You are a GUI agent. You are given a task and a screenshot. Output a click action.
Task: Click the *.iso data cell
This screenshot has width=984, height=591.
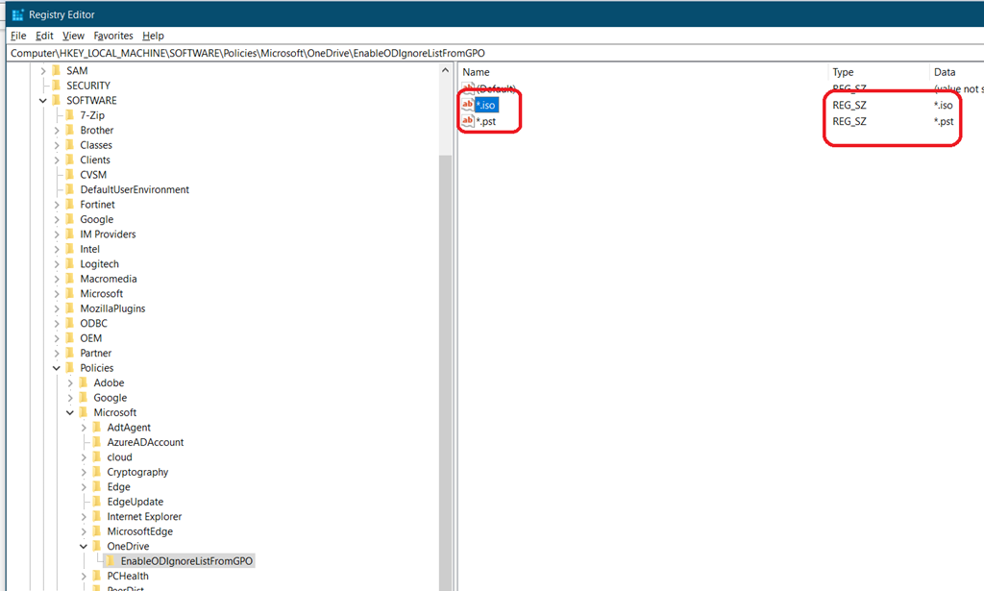click(944, 106)
